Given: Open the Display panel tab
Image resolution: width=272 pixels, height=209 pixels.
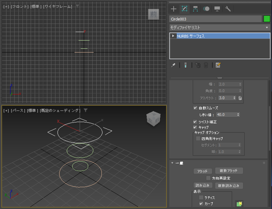Looking at the screenshot, I should 217,9.
